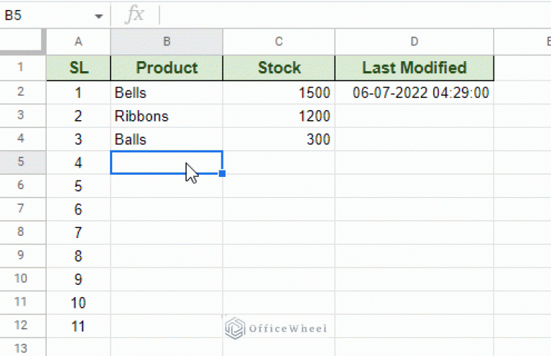Select cell A7 containing SL 6
The image size is (551, 356).
(x=78, y=209)
